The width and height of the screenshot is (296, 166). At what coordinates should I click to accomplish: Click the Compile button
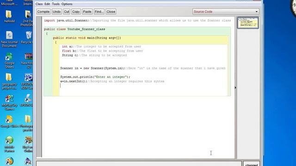point(43,12)
